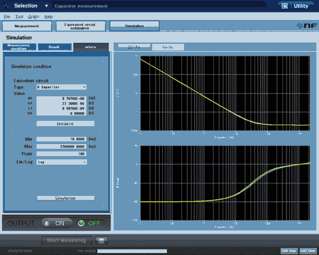Click the L1 inductance value field
The width and height of the screenshot is (319, 255).
61,108
